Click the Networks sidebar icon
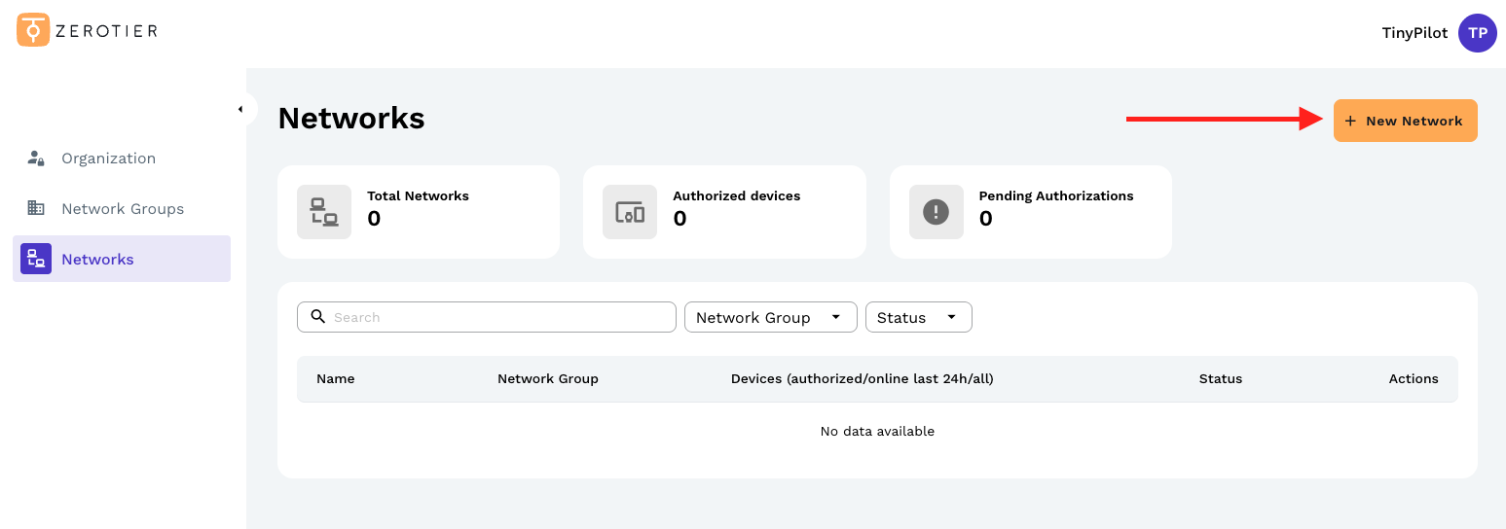Image resolution: width=1506 pixels, height=529 pixels. [x=36, y=259]
